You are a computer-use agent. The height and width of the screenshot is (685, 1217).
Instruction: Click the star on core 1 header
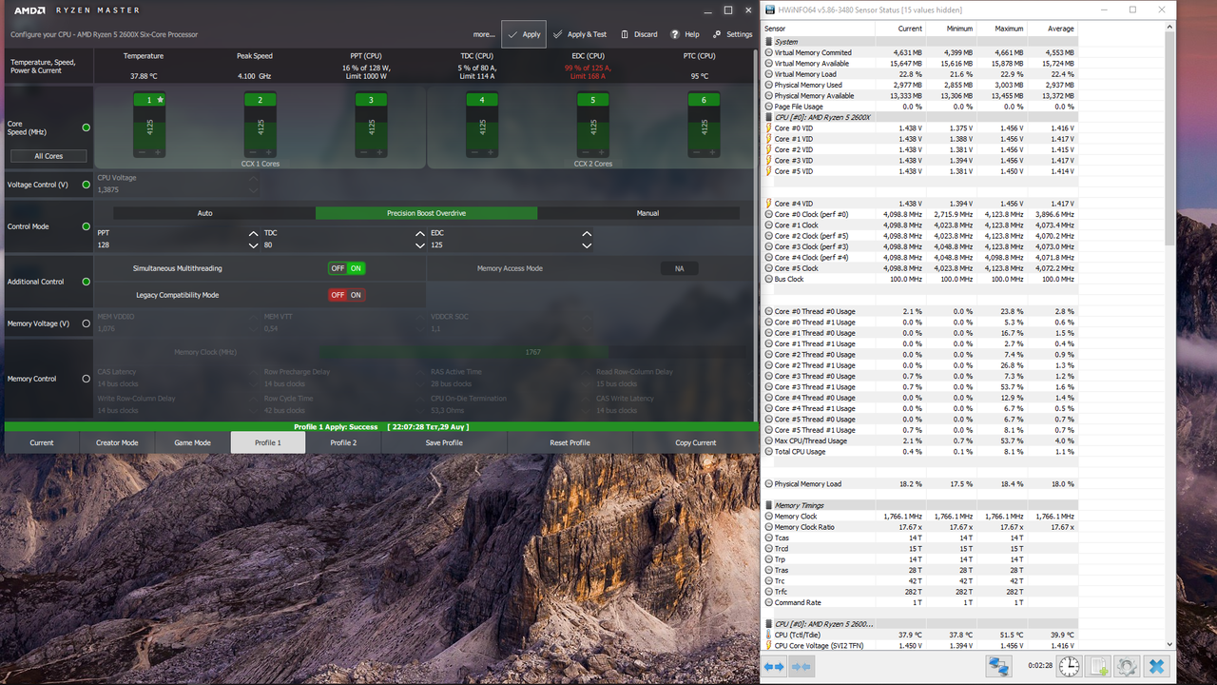(161, 99)
